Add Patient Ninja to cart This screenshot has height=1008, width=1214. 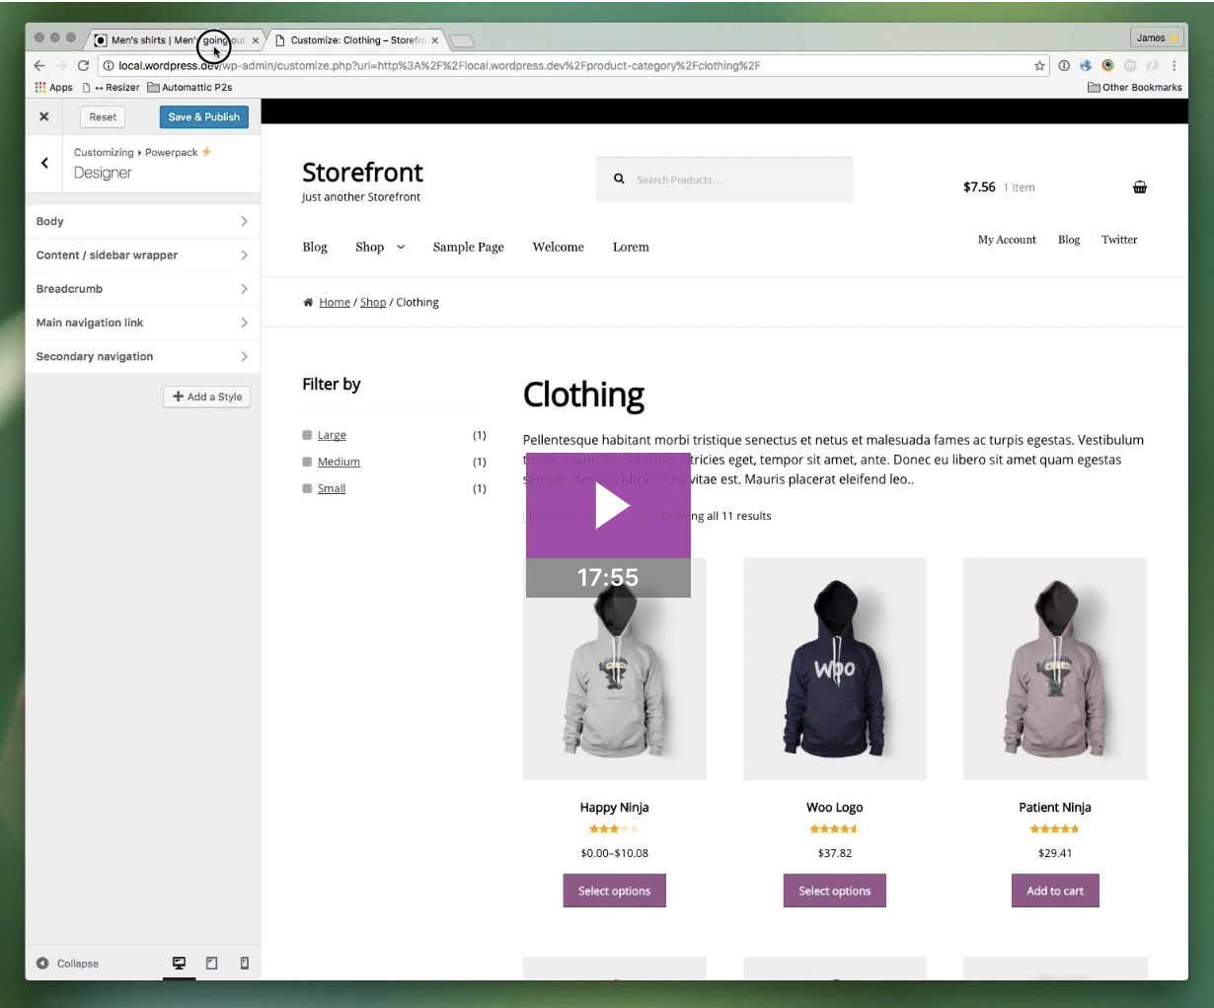[x=1055, y=891]
